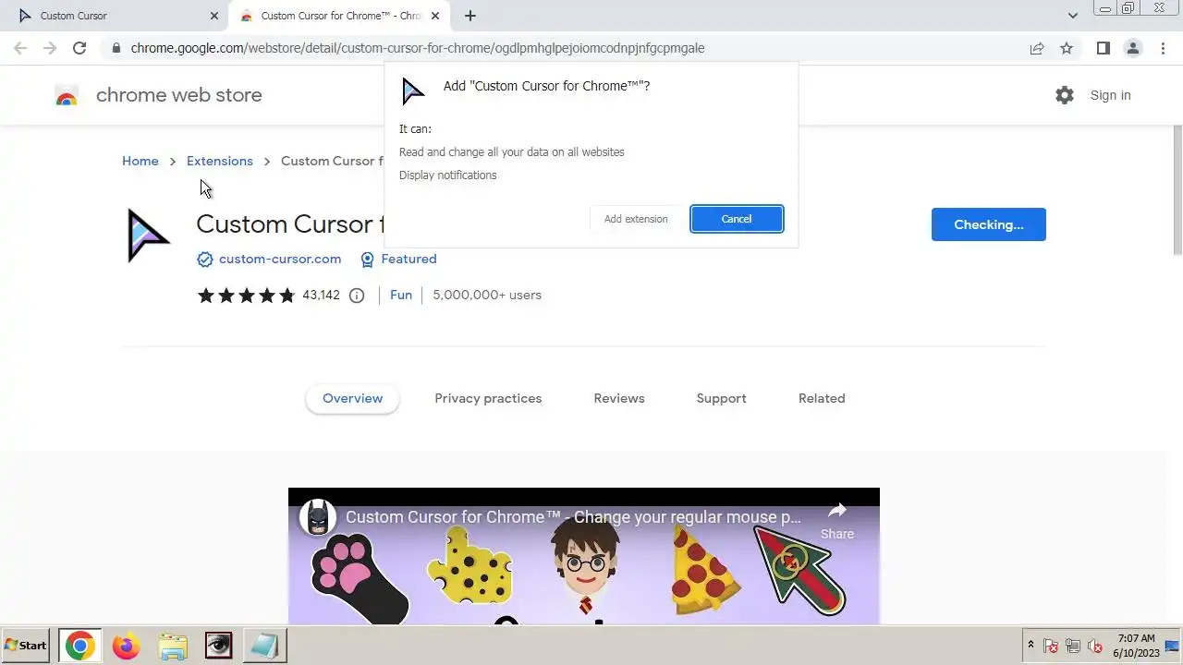Click the verified publisher badge icon
The image size is (1183, 665).
pos(205,260)
